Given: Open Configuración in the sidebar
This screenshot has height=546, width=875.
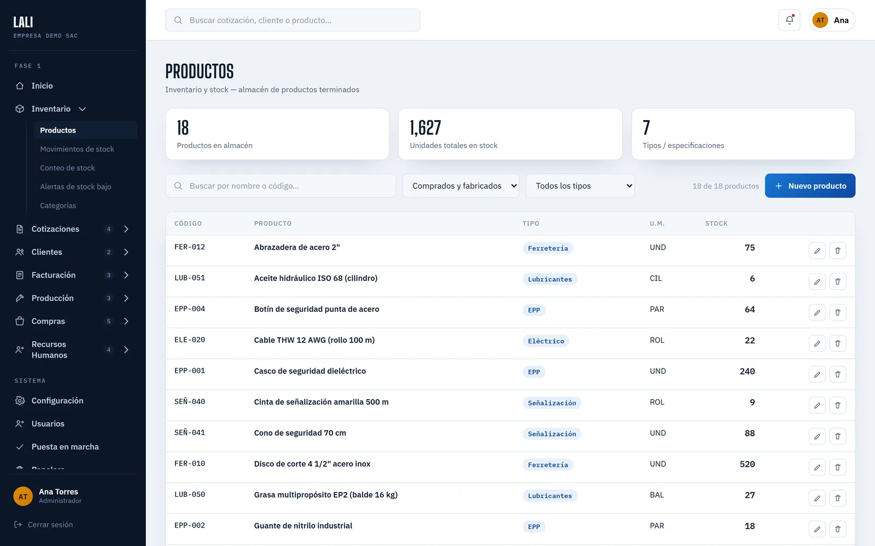Looking at the screenshot, I should click(x=73, y=400).
